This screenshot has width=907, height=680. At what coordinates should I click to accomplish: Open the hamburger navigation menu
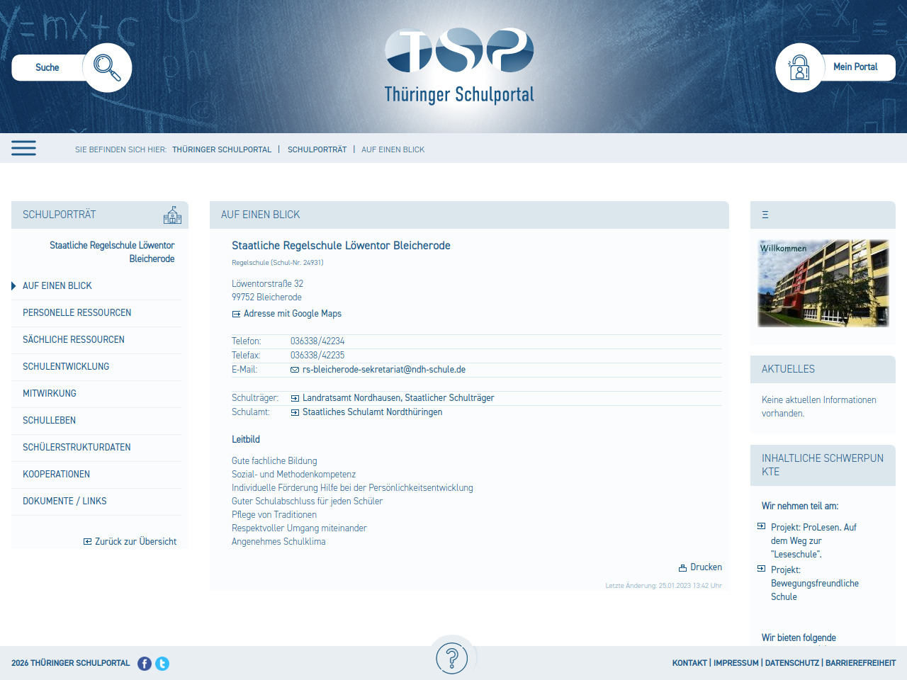23,148
